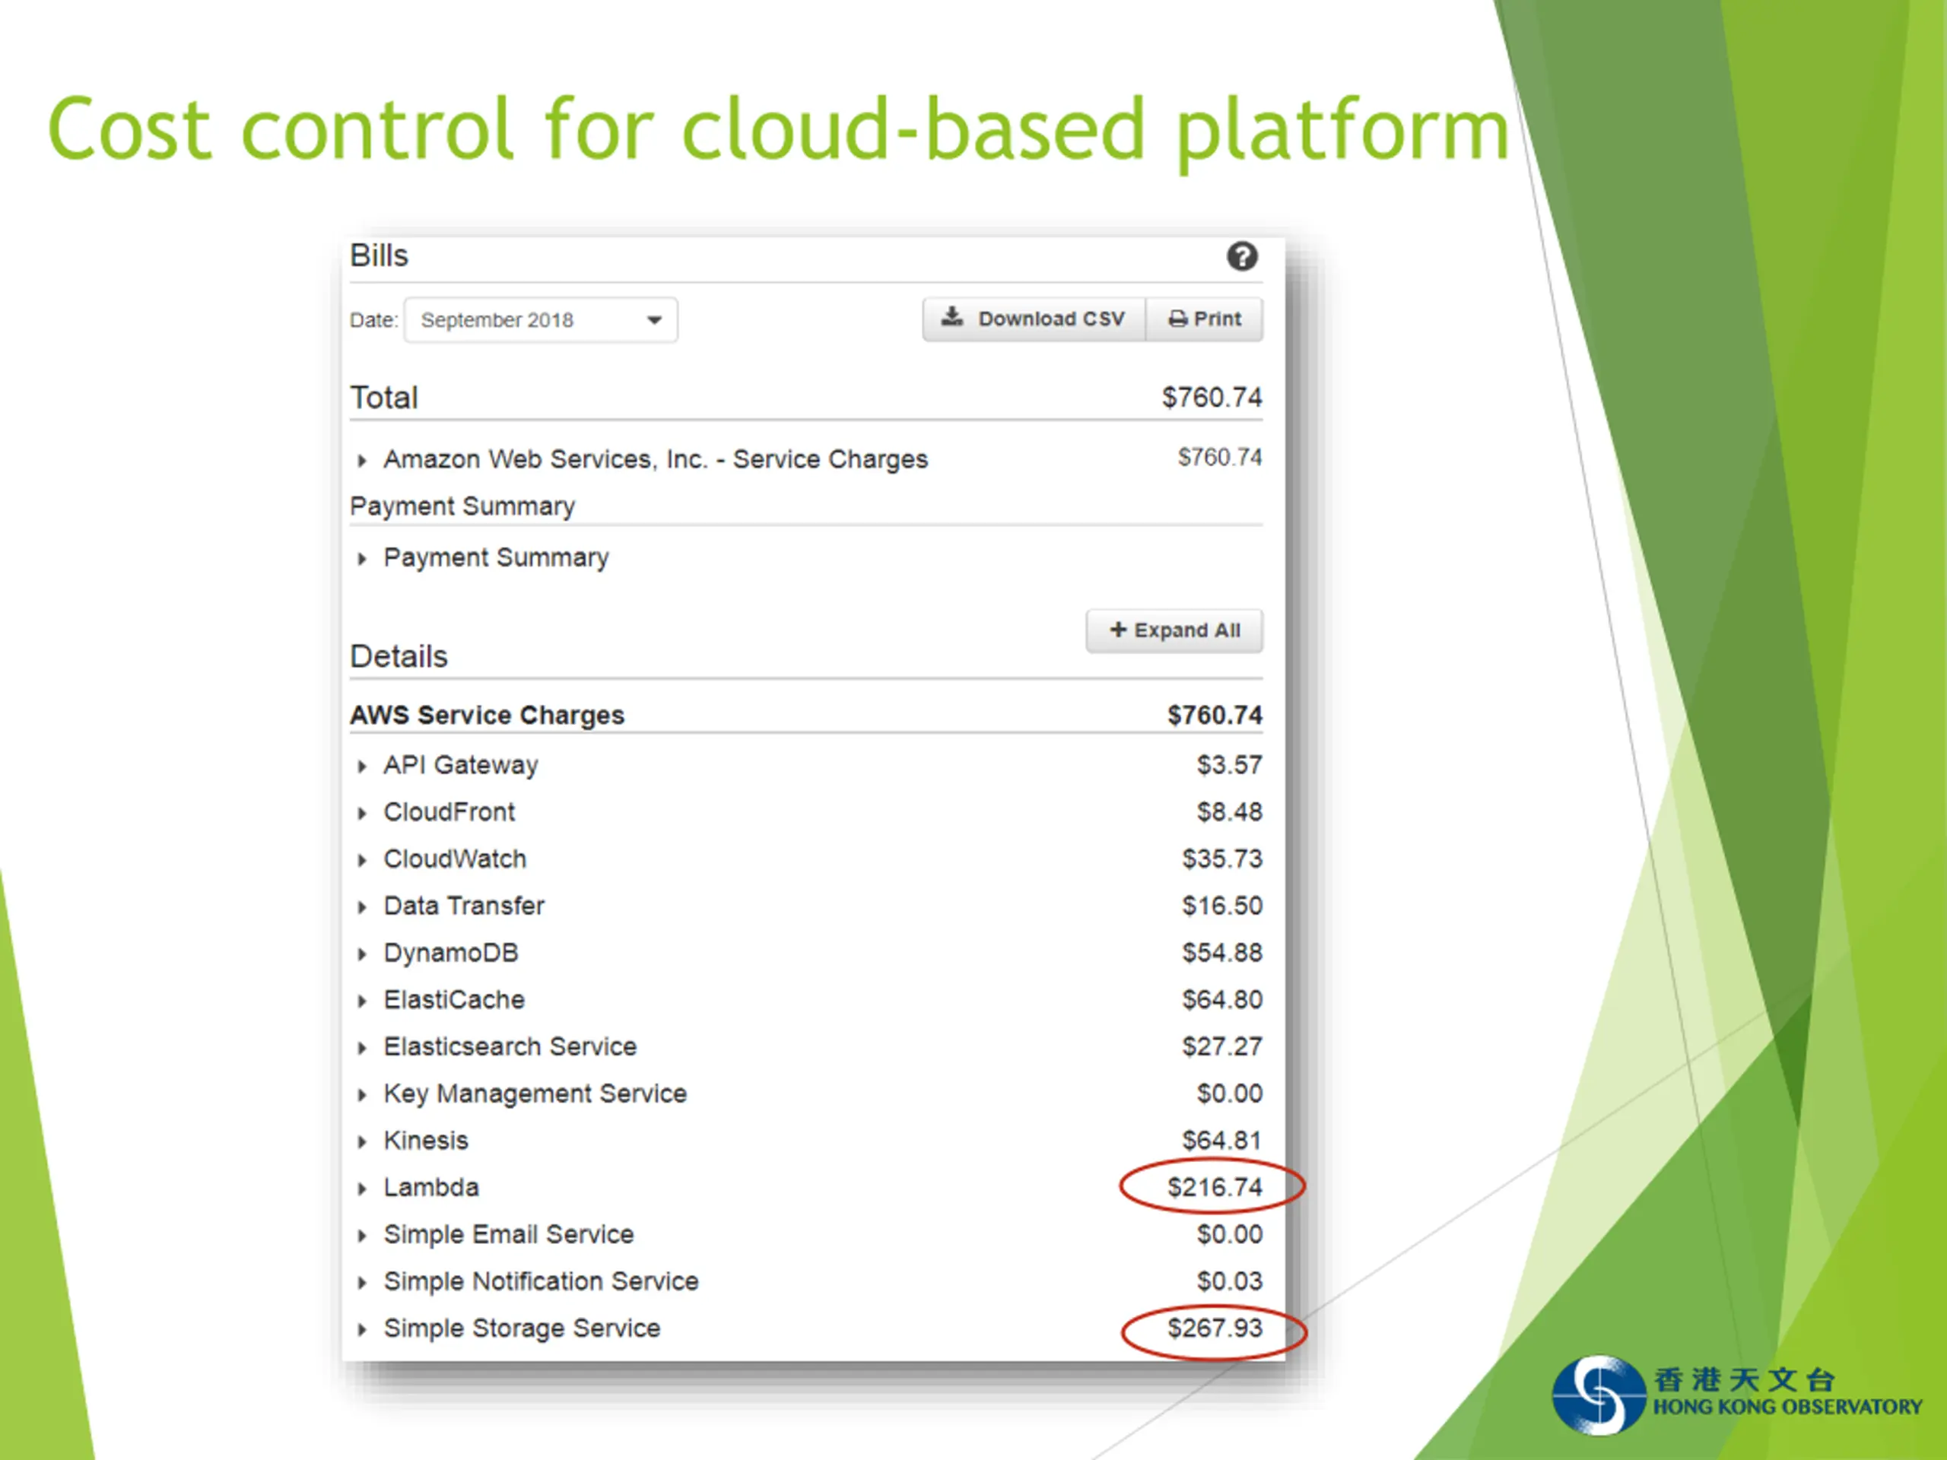Expand the ElastiCache charges
The width and height of the screenshot is (1947, 1460).
coord(362,1001)
